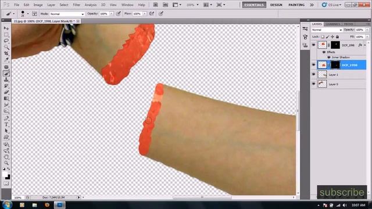Select the Quick Selection tool

[x=6, y=47]
